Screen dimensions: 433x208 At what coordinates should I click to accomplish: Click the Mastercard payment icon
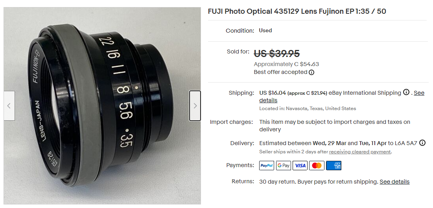click(x=317, y=166)
